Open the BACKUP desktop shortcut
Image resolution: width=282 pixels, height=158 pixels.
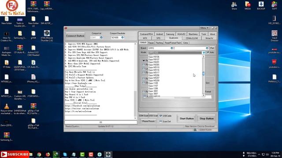tap(261, 6)
